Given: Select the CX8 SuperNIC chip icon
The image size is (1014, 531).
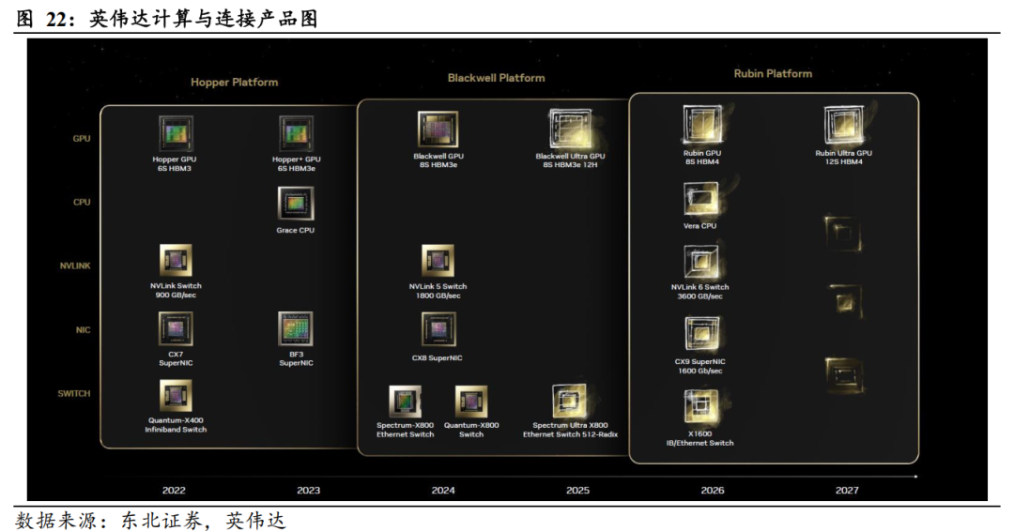Looking at the screenshot, I should point(438,329).
